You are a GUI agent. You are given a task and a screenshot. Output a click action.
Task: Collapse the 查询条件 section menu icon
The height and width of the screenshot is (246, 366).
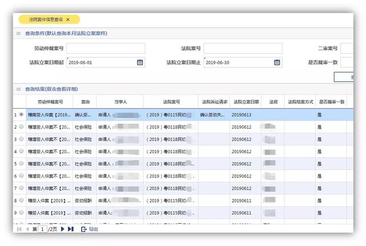point(19,34)
